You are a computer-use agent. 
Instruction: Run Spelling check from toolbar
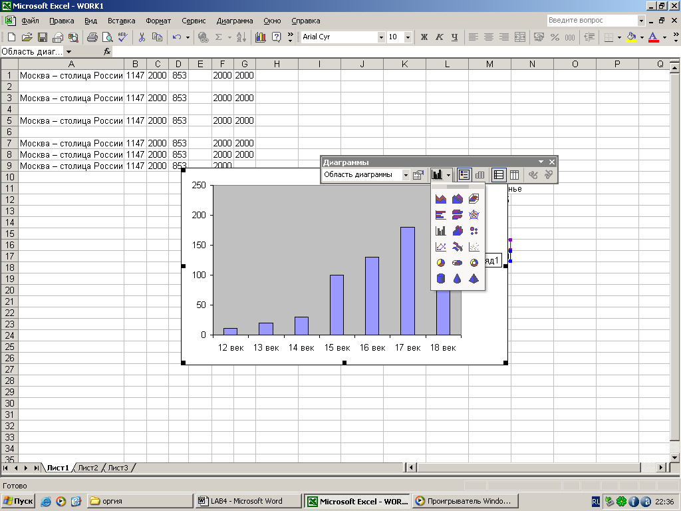pos(123,37)
